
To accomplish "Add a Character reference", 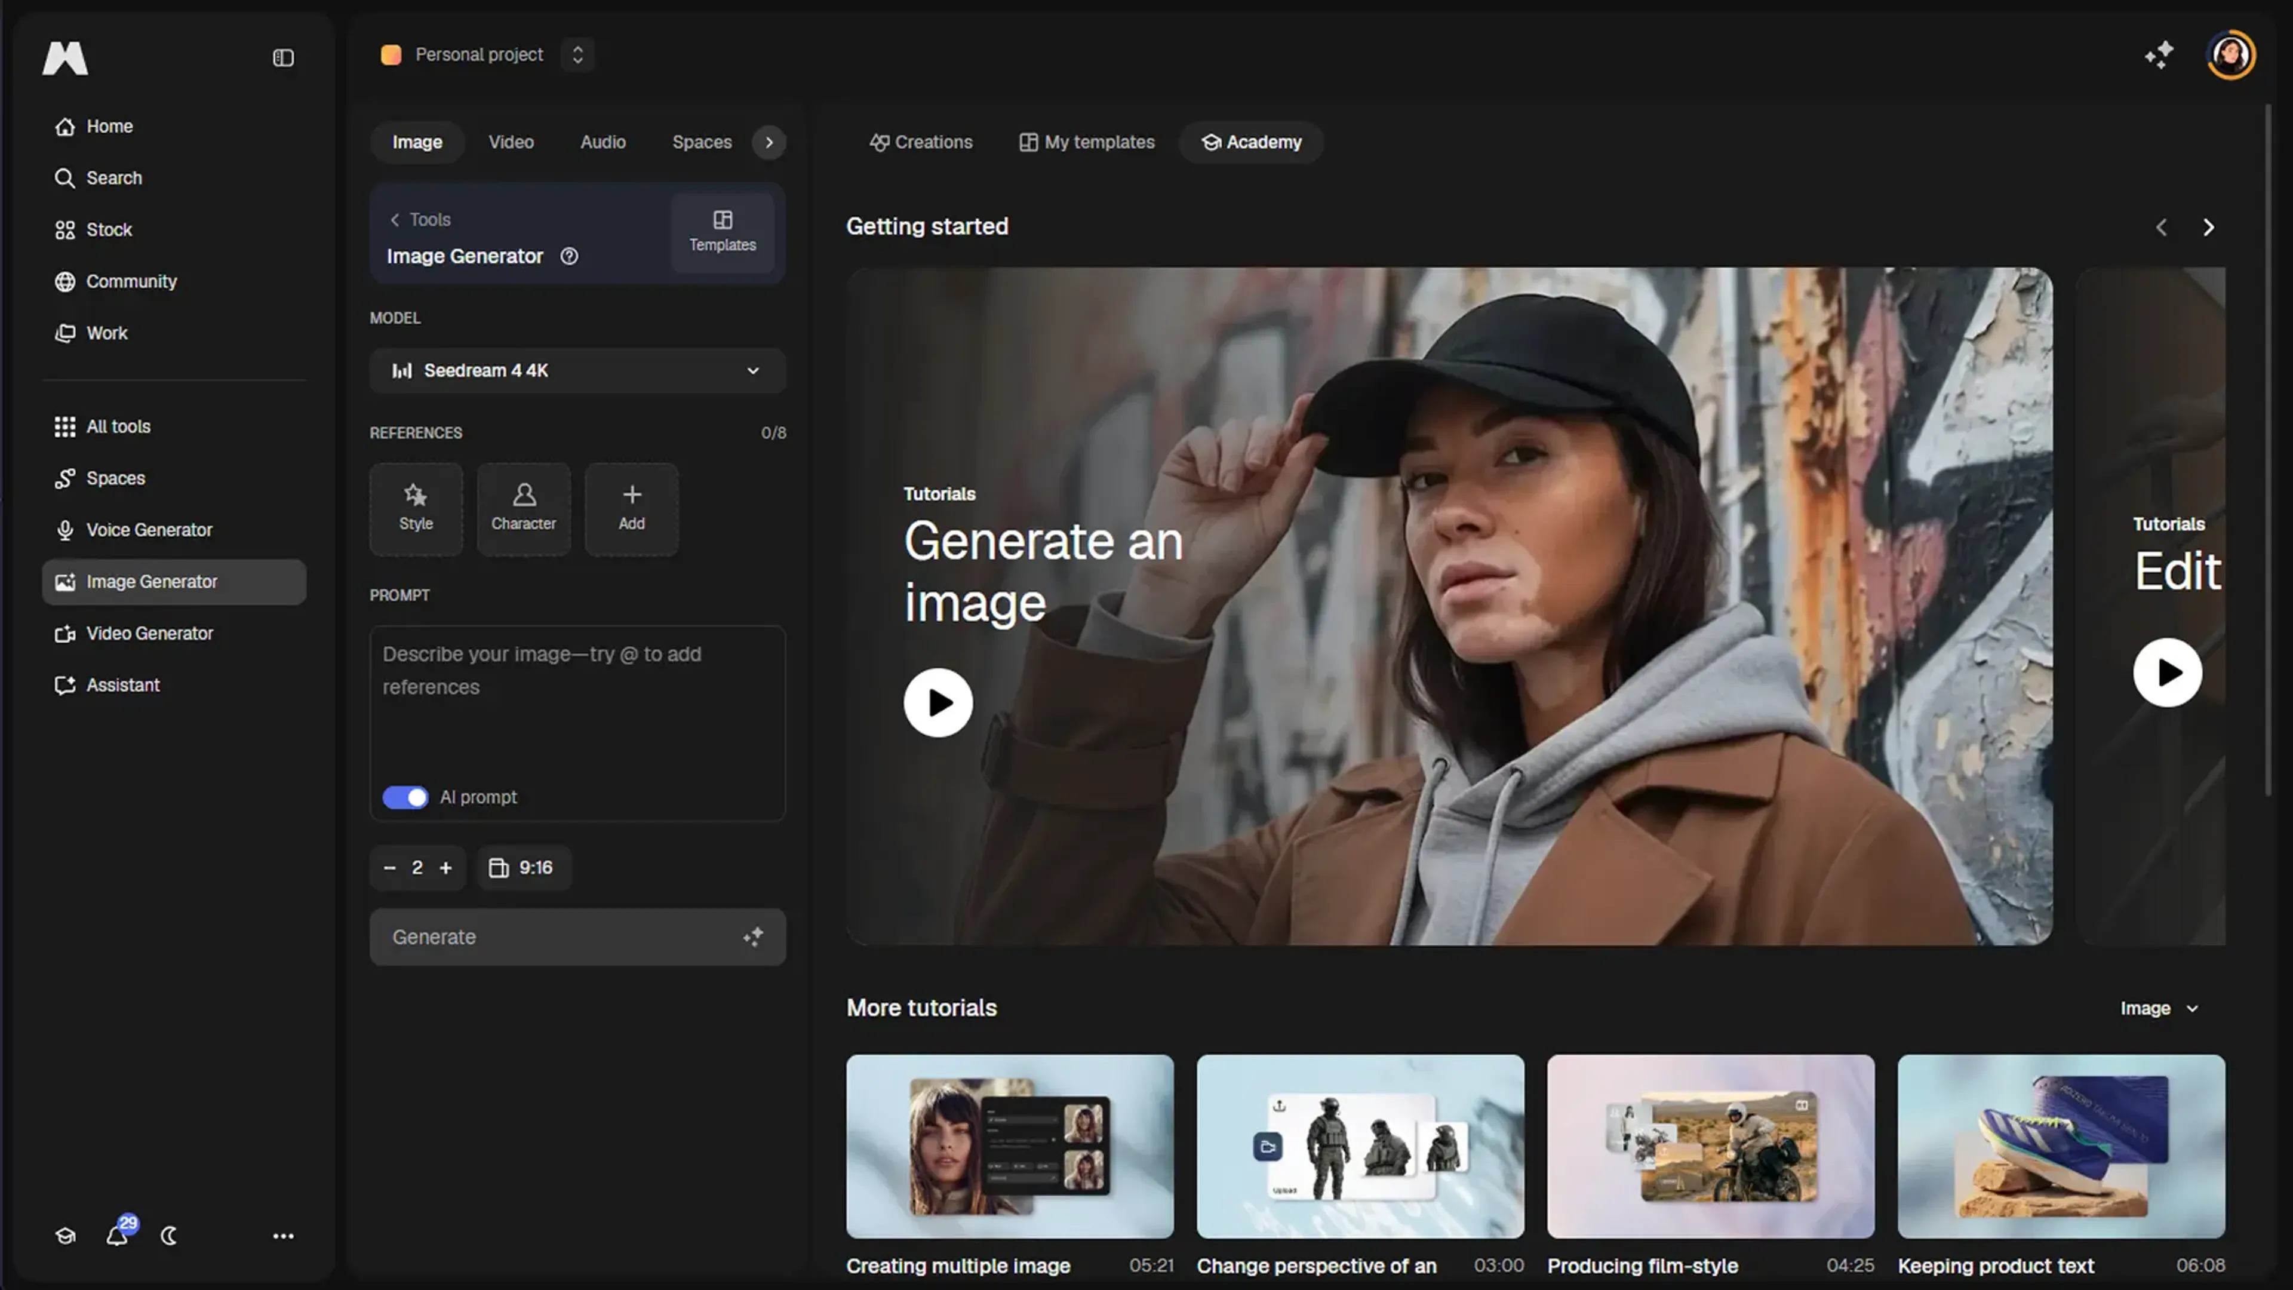I will point(524,509).
